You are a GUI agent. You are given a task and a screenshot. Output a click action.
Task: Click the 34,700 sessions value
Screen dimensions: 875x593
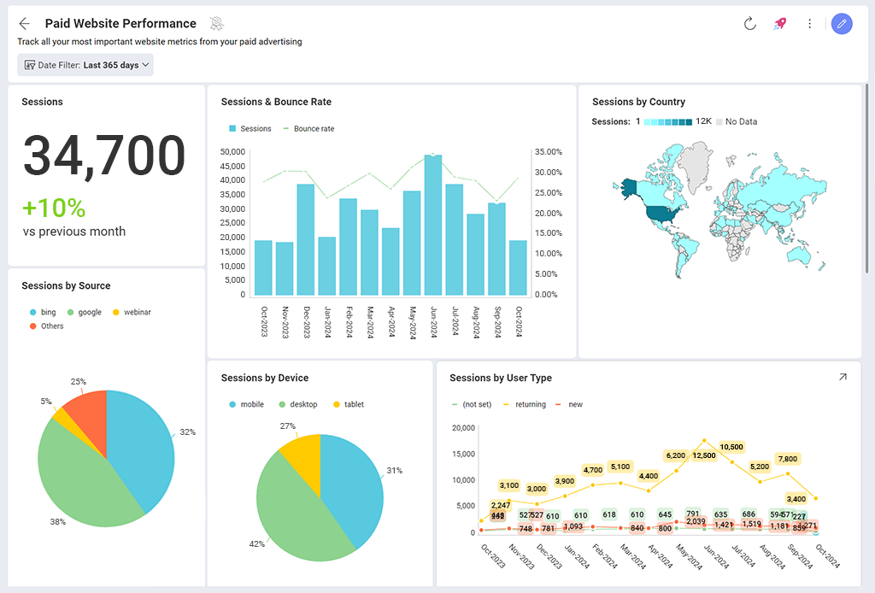(x=103, y=156)
